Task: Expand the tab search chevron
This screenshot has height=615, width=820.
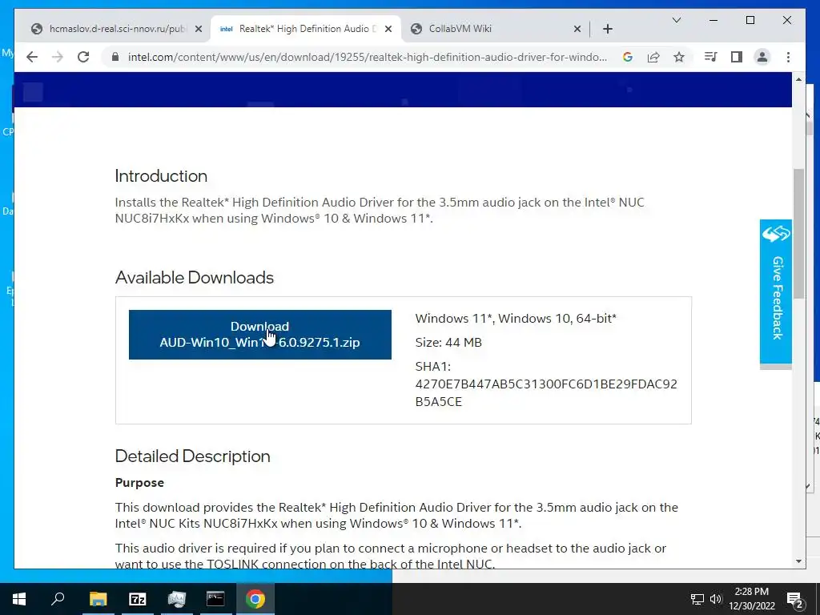Action: [x=676, y=20]
